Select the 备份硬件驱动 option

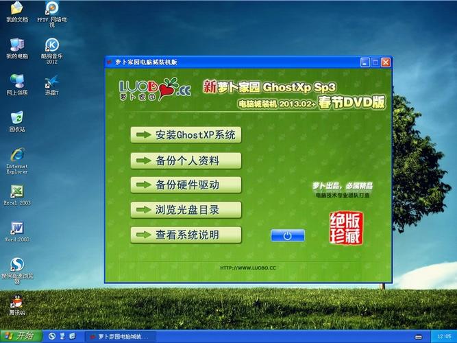(186, 185)
